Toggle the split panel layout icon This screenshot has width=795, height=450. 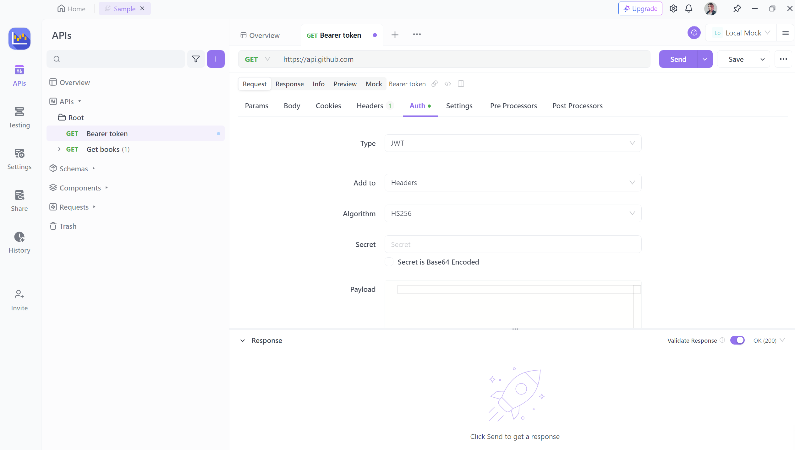point(461,84)
